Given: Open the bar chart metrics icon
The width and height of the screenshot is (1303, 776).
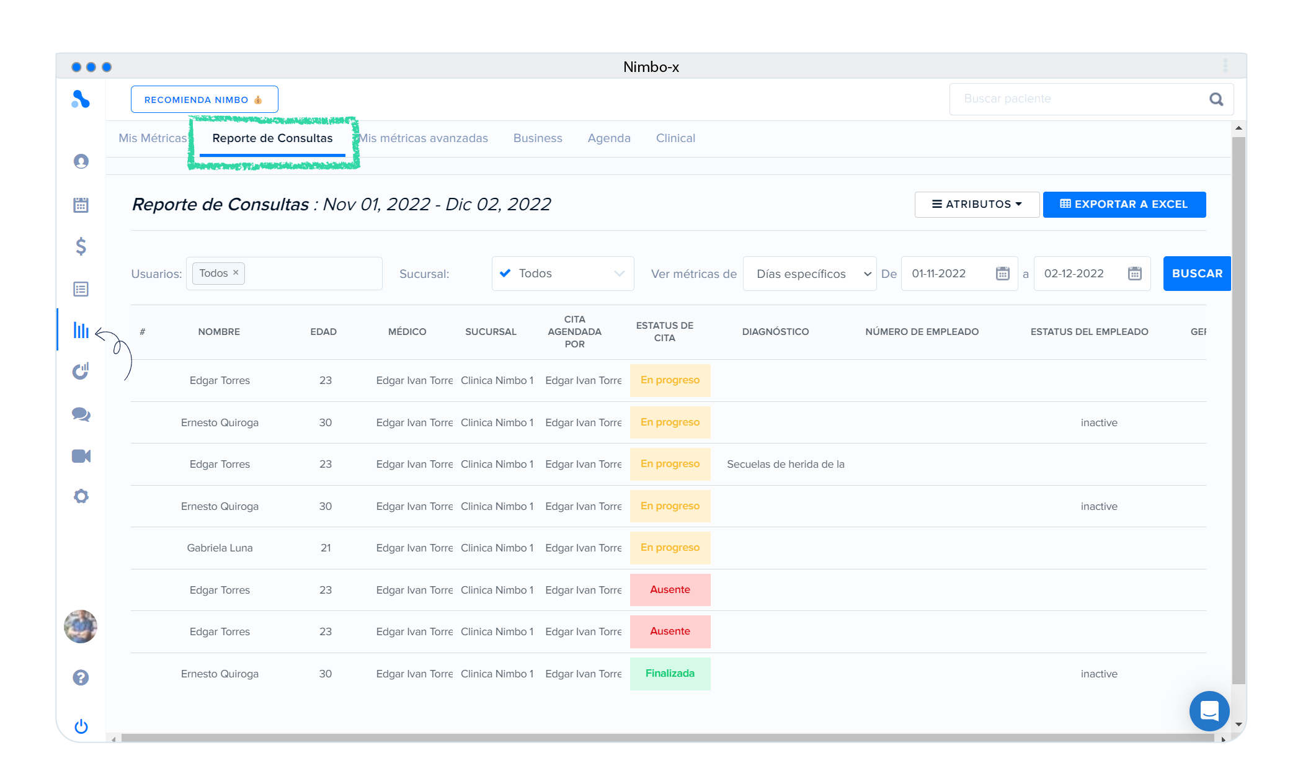Looking at the screenshot, I should point(81,330).
